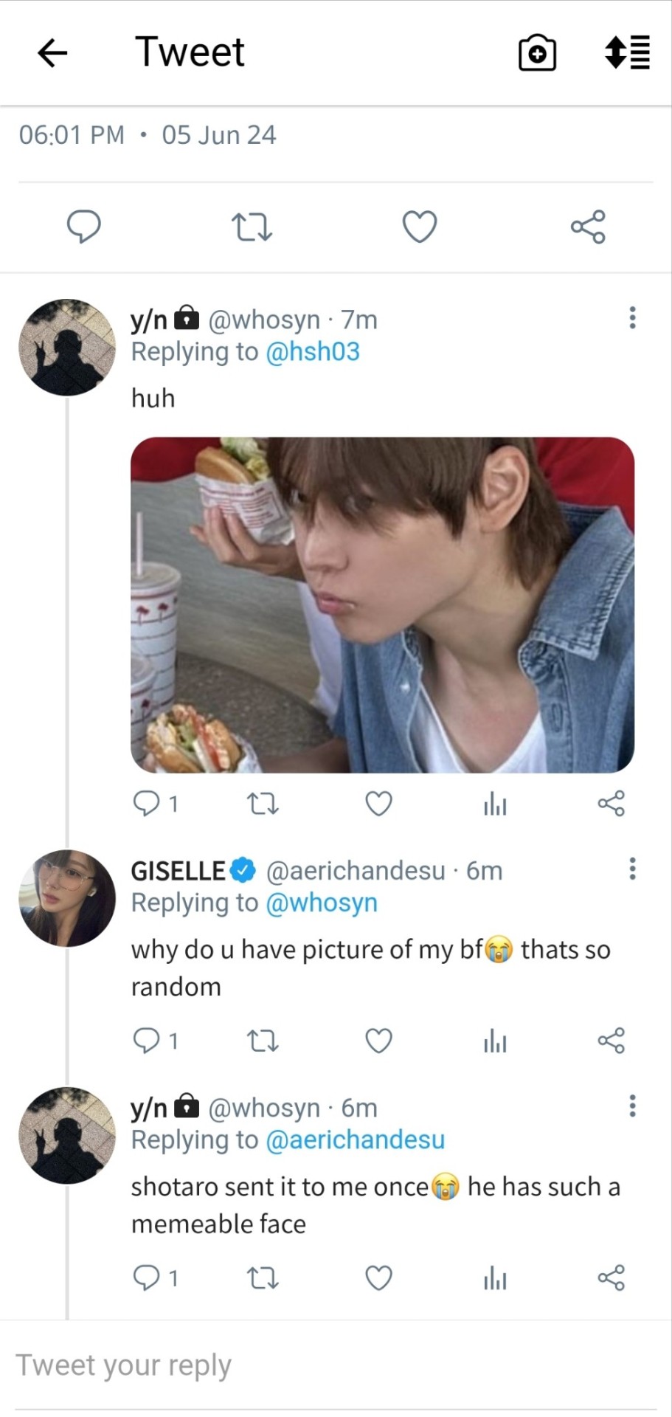This screenshot has width=672, height=1417.
Task: Open the @hsh03 mention link
Action: point(312,352)
